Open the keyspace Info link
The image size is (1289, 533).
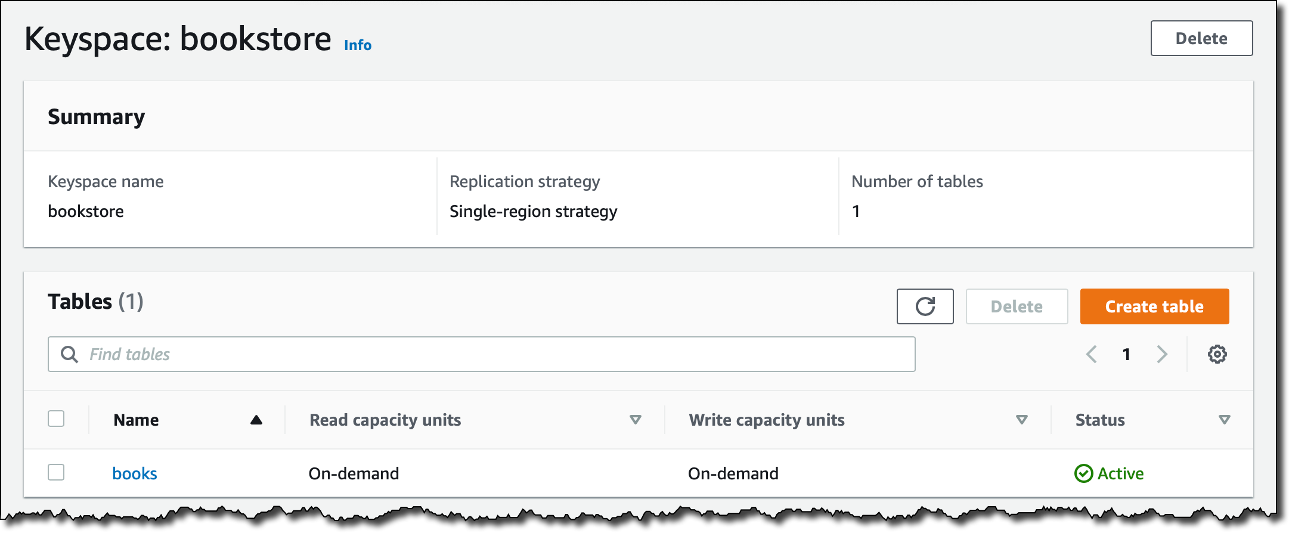point(358,45)
